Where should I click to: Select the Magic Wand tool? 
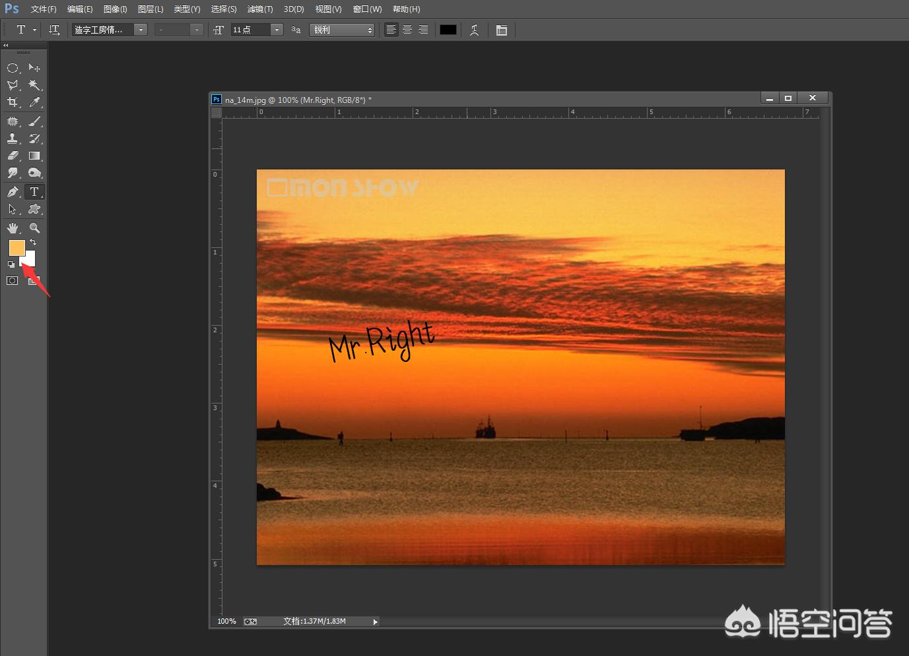click(34, 85)
